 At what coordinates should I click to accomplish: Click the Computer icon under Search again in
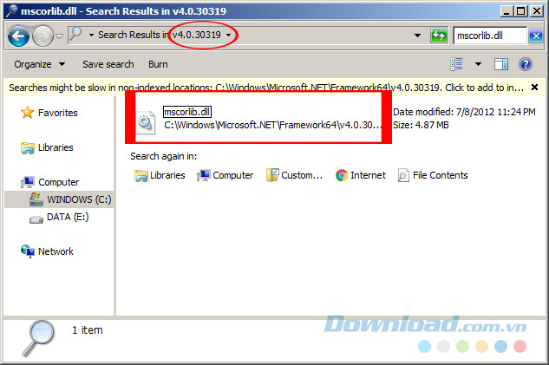pos(204,175)
